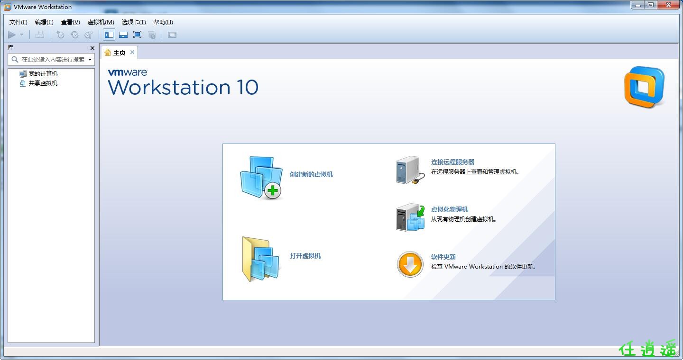Open the power options dropdown arrow
Screen dimensions: 683x360
tap(21, 35)
